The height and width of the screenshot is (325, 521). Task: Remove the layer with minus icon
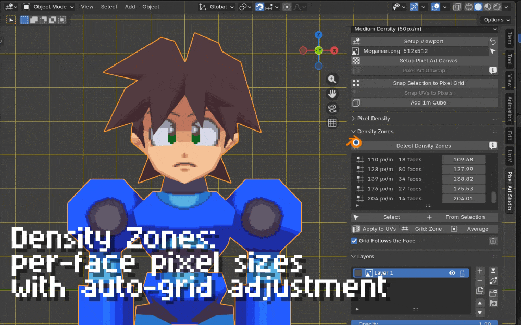pyautogui.click(x=480, y=281)
